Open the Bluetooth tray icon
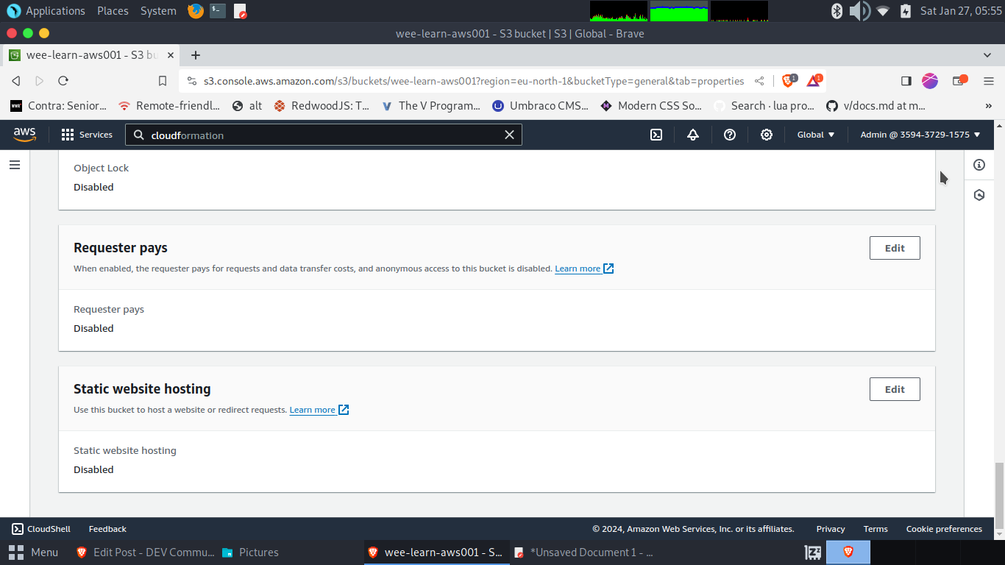 coord(837,11)
